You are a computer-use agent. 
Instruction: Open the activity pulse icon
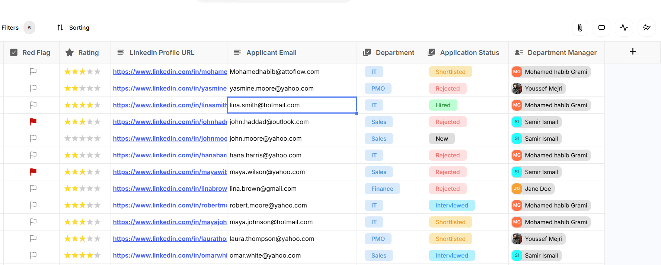click(x=624, y=27)
